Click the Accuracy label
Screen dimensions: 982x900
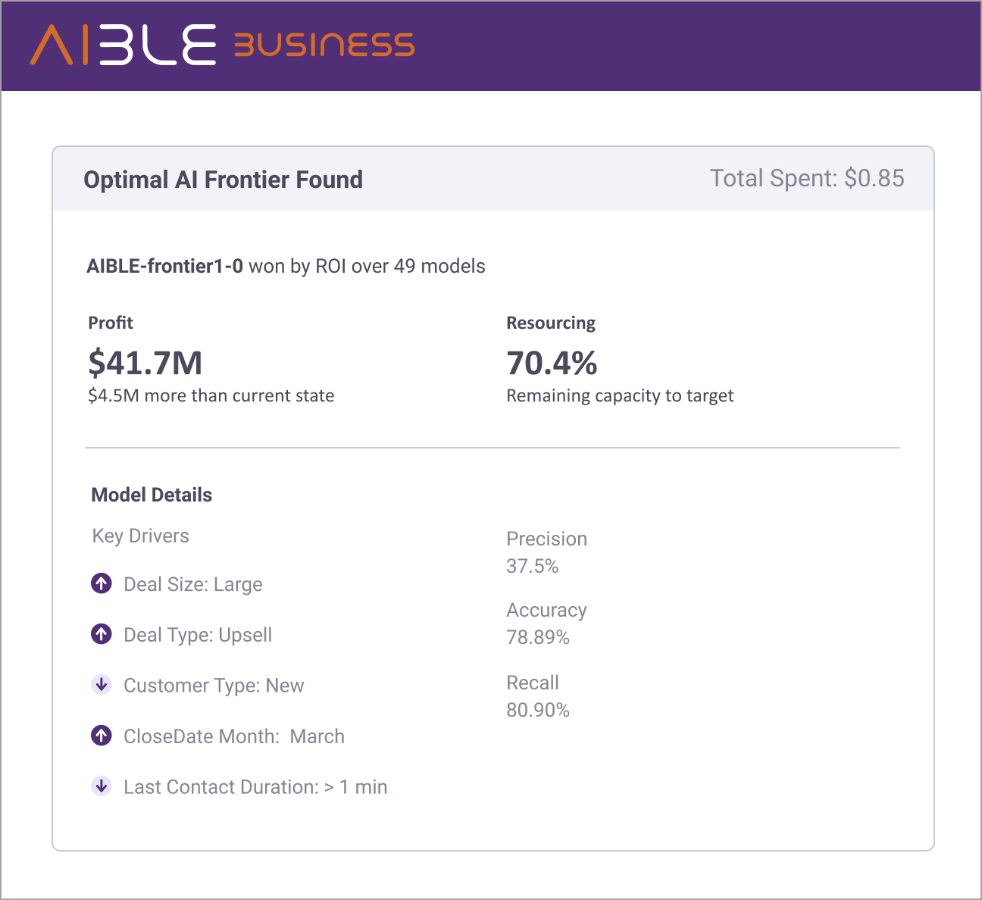pyautogui.click(x=546, y=610)
